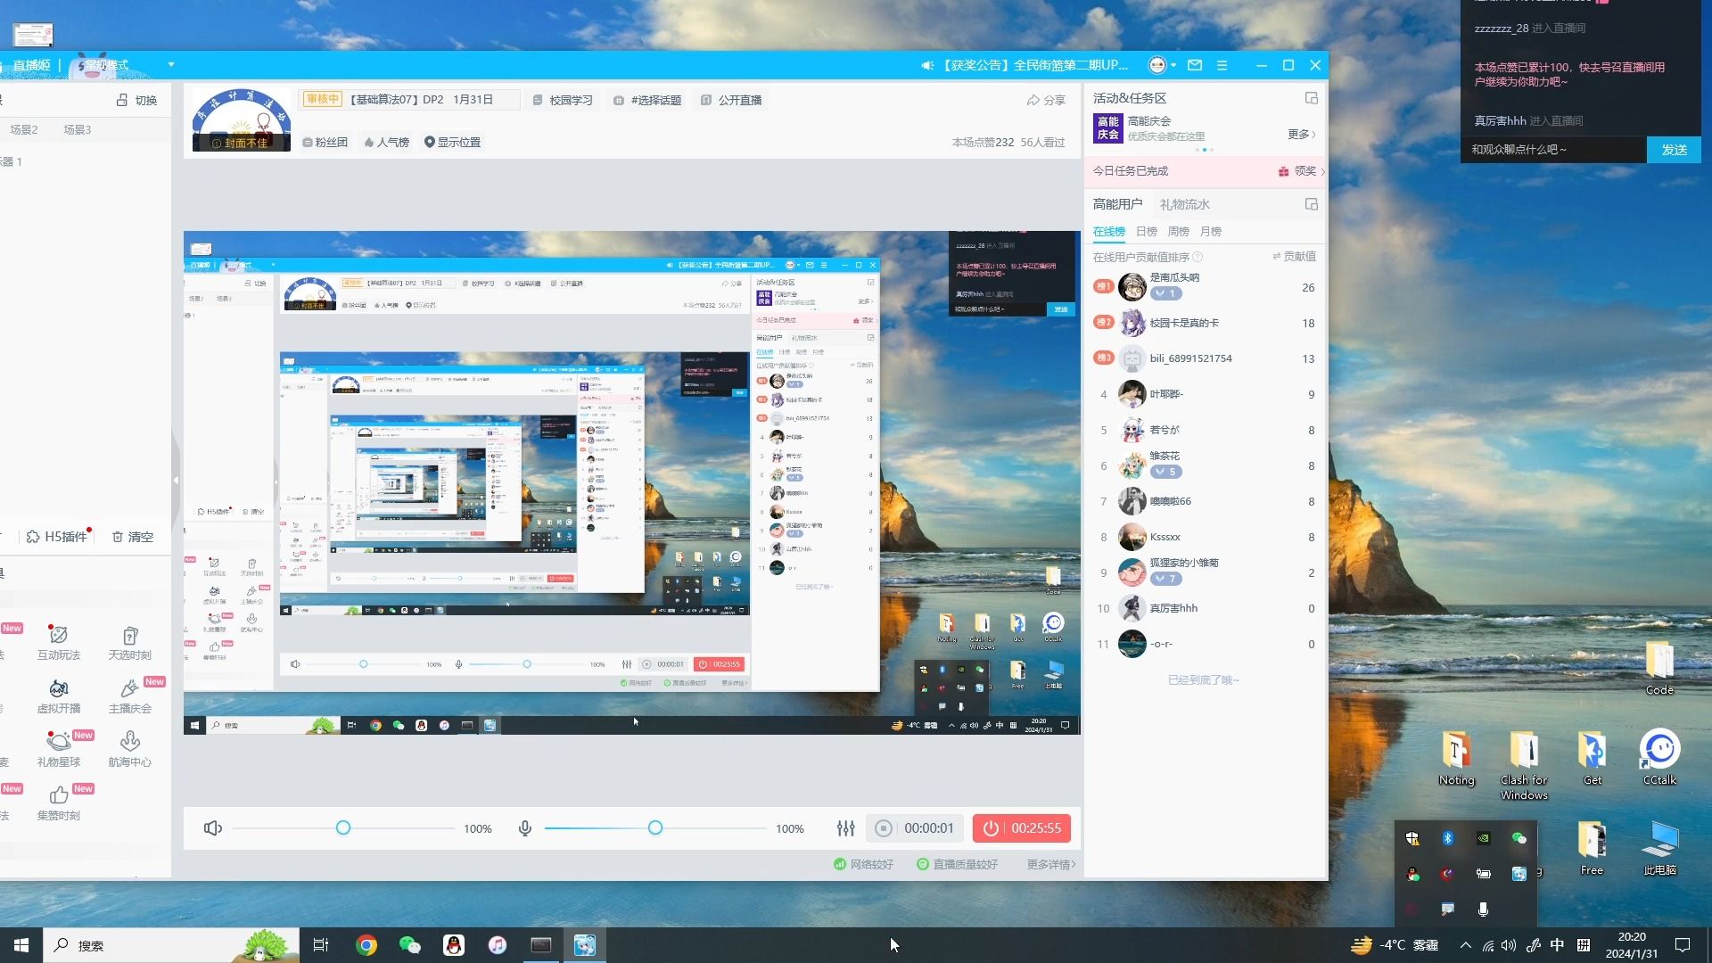
Task: Switch to the 礼物流水 tab
Action: click(x=1184, y=204)
